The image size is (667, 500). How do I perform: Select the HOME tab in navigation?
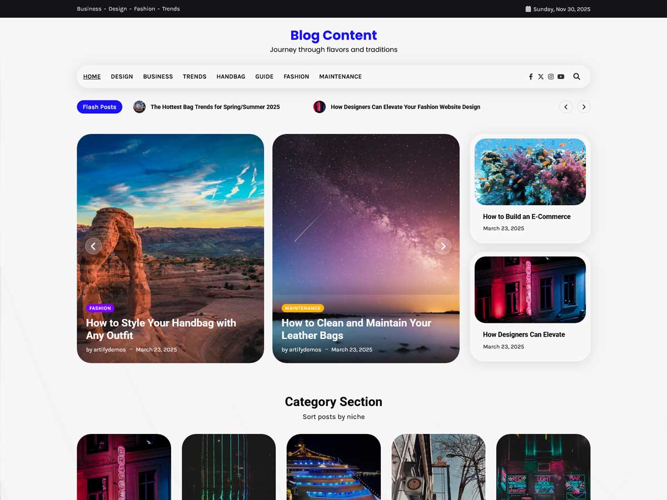[92, 77]
